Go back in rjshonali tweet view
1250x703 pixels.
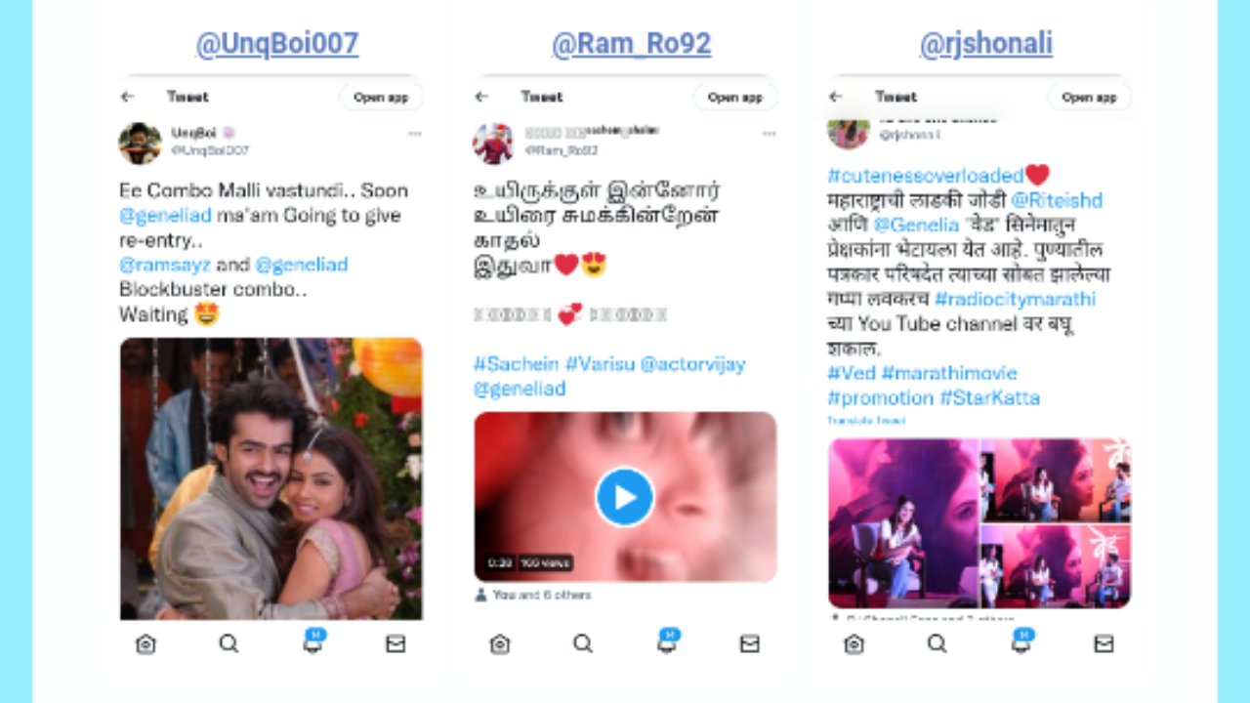click(835, 97)
